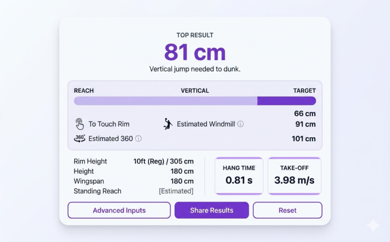Reset the calculator
Image resolution: width=390 pixels, height=242 pixels.
(x=287, y=210)
